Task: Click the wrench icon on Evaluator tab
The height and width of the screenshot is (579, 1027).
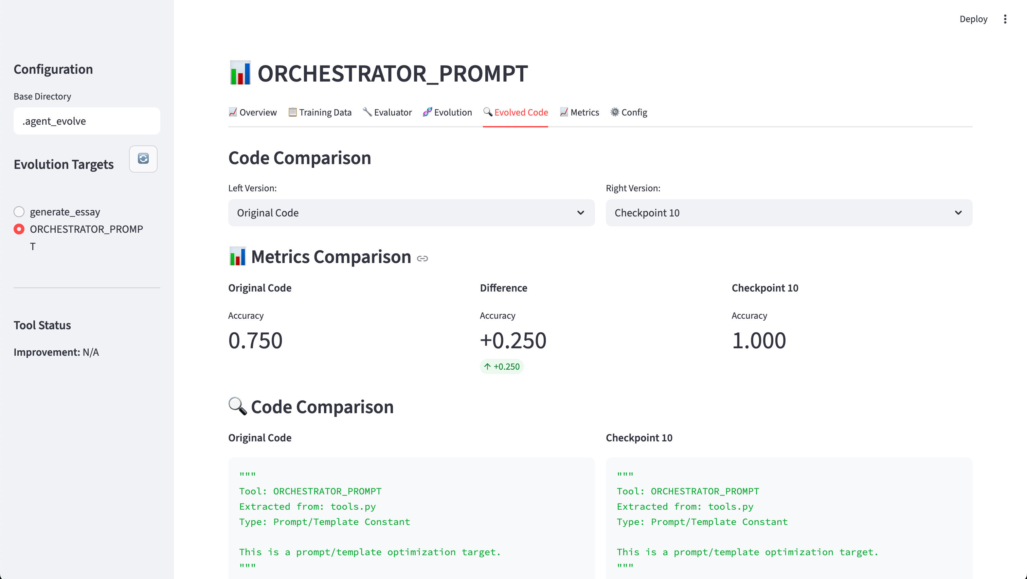Action: pos(367,112)
